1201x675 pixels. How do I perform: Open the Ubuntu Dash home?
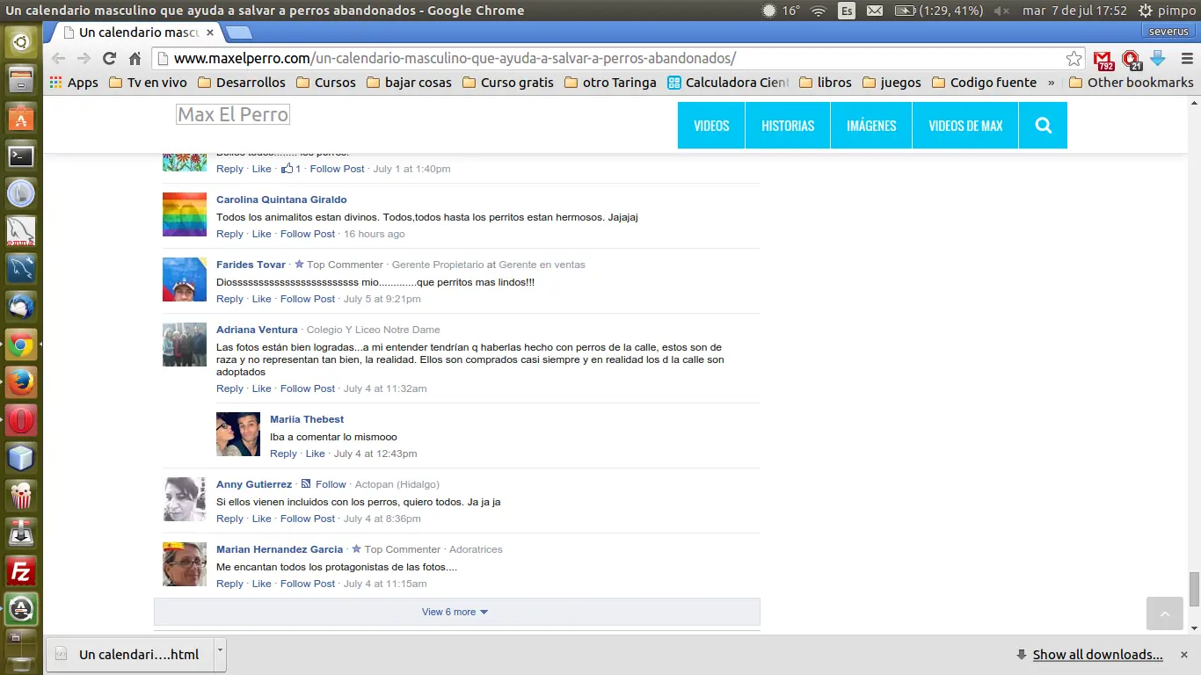point(21,42)
